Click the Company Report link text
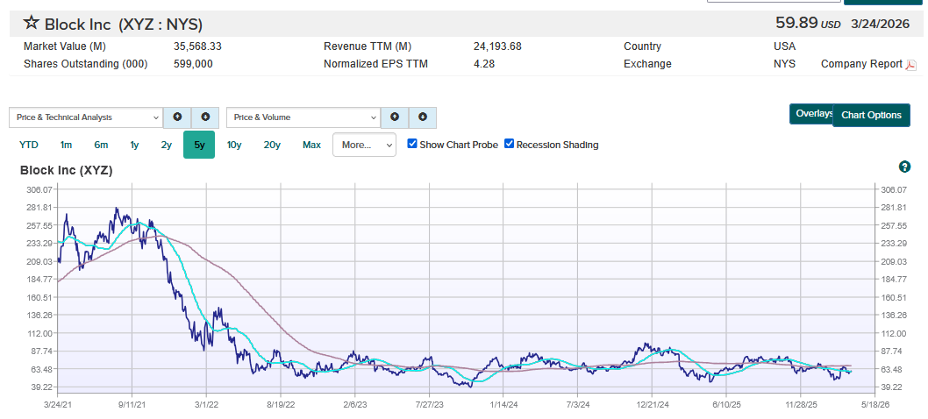The width and height of the screenshot is (928, 419). 861,64
